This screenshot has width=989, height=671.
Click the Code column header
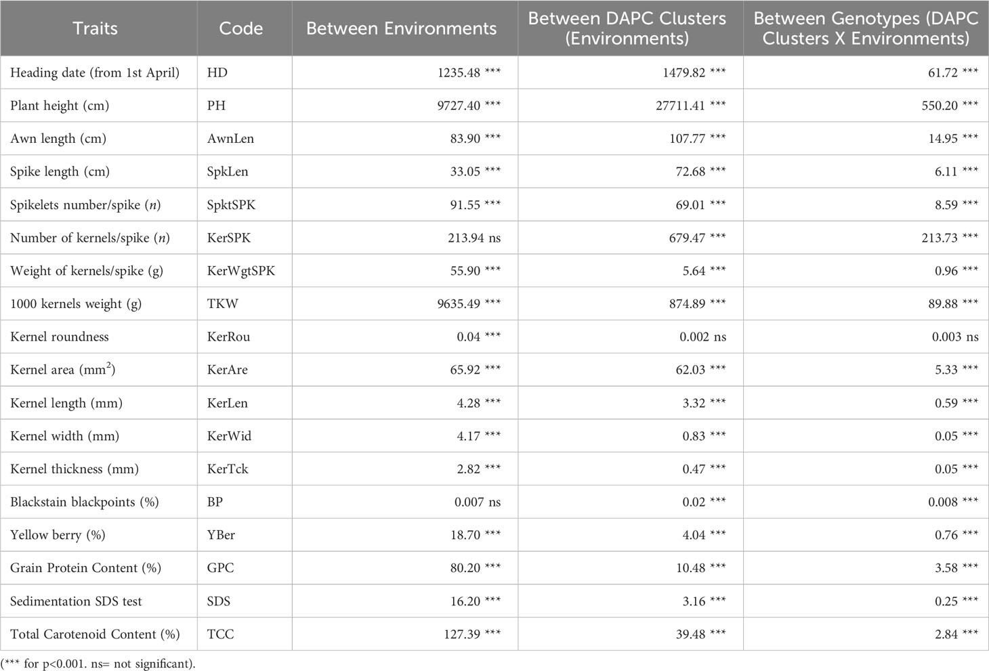pyautogui.click(x=241, y=28)
